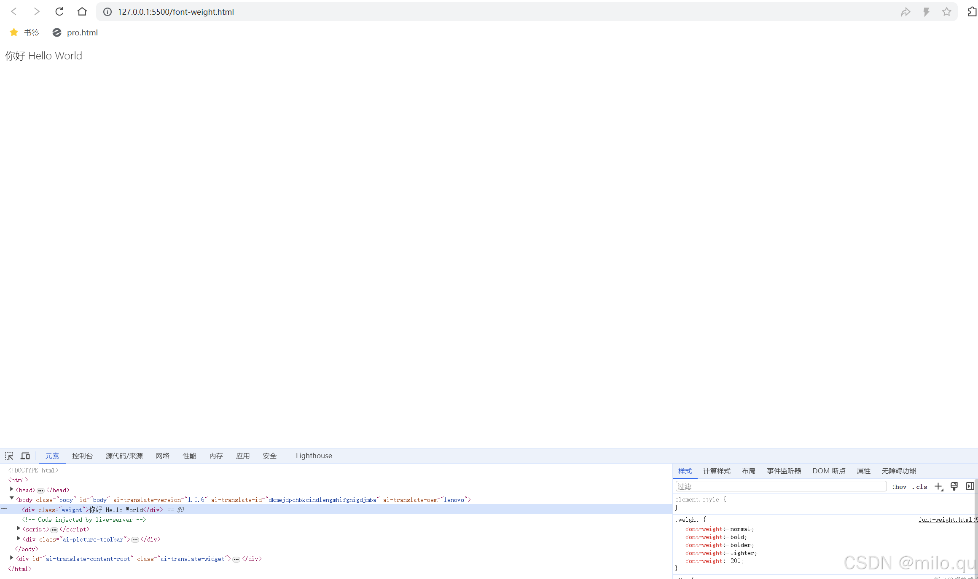Open pro.html bookmark
The width and height of the screenshot is (978, 579).
(x=75, y=32)
